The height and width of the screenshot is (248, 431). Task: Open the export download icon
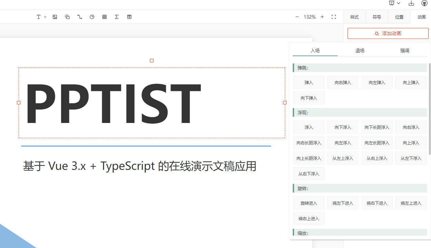coord(411,3)
